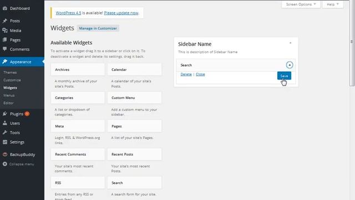Screen dimensions: 355x200
Task: Select the Categories available widget
Action: coord(78,98)
